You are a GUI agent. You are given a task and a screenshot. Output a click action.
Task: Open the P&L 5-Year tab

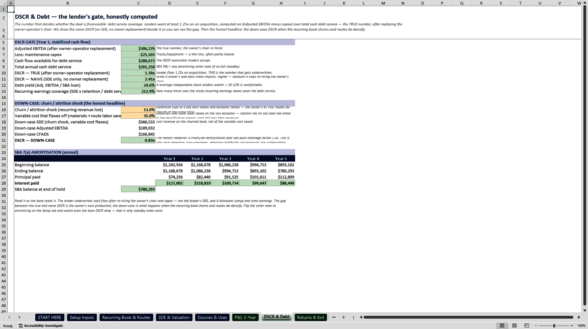(245, 317)
